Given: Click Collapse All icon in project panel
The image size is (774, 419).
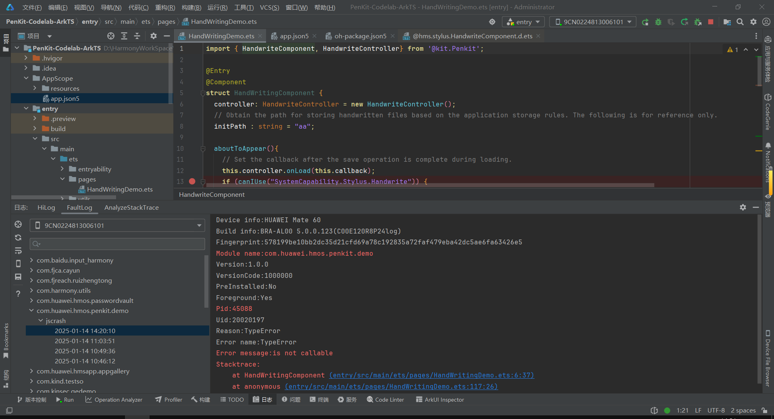Looking at the screenshot, I should click(137, 36).
